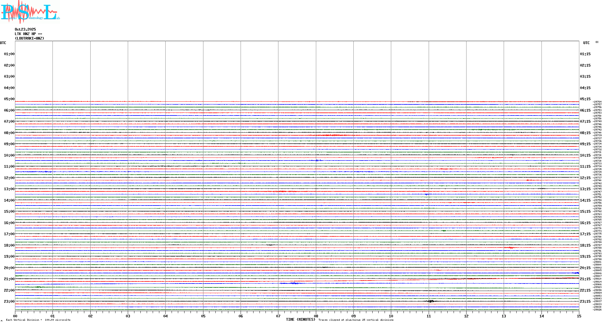
Task: Click the 23:00 hour label on left axis
Action: [x=9, y=301]
